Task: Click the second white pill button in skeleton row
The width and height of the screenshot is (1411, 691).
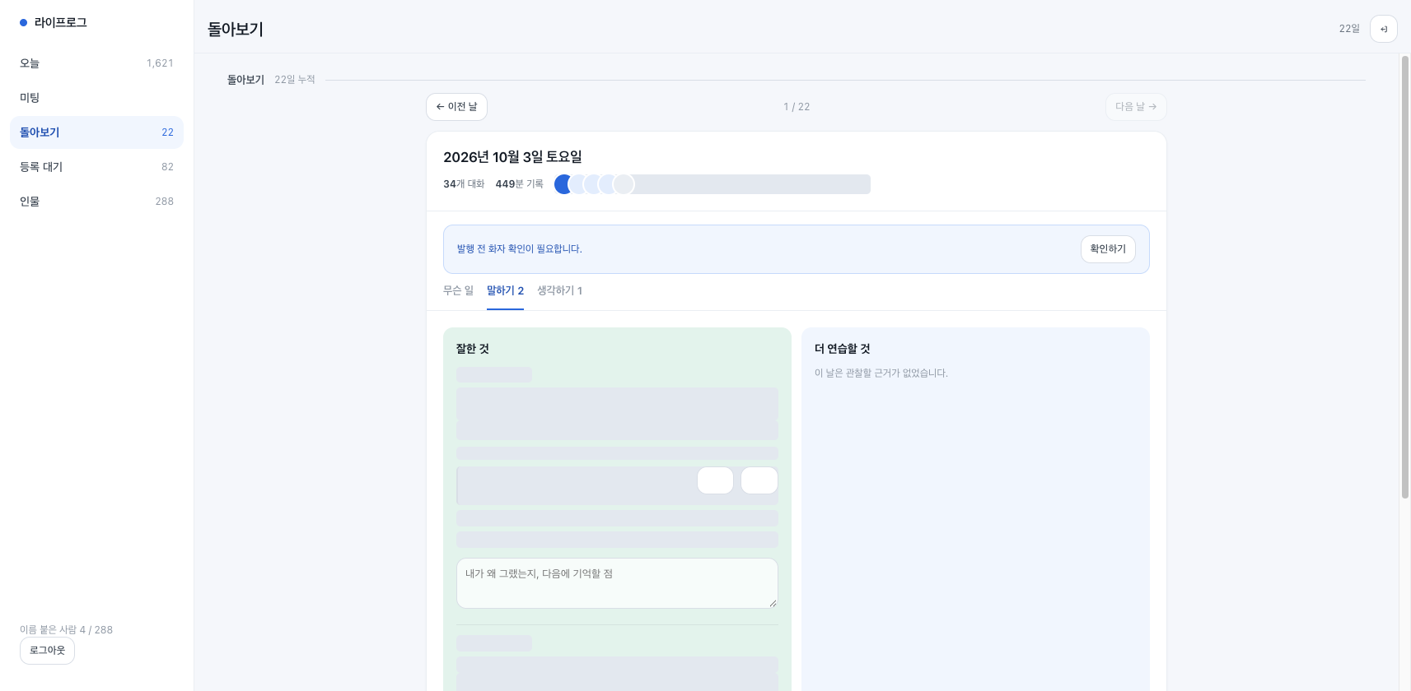Action: click(759, 480)
